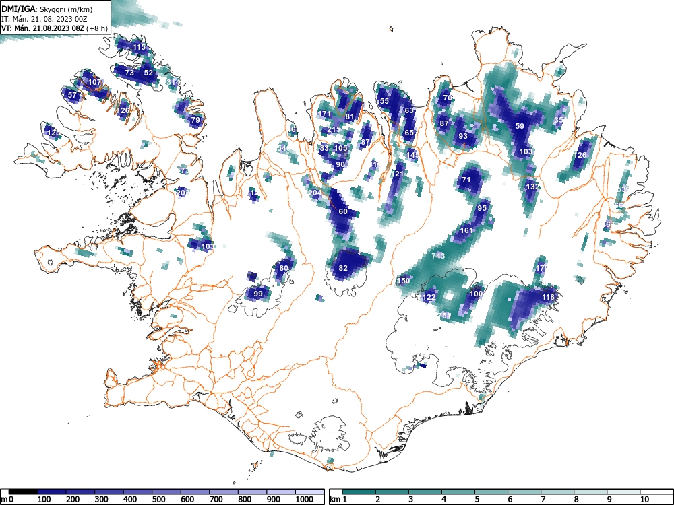Click the visibility value 59 in the northeast
This screenshot has height=505, width=674.
pyautogui.click(x=520, y=127)
